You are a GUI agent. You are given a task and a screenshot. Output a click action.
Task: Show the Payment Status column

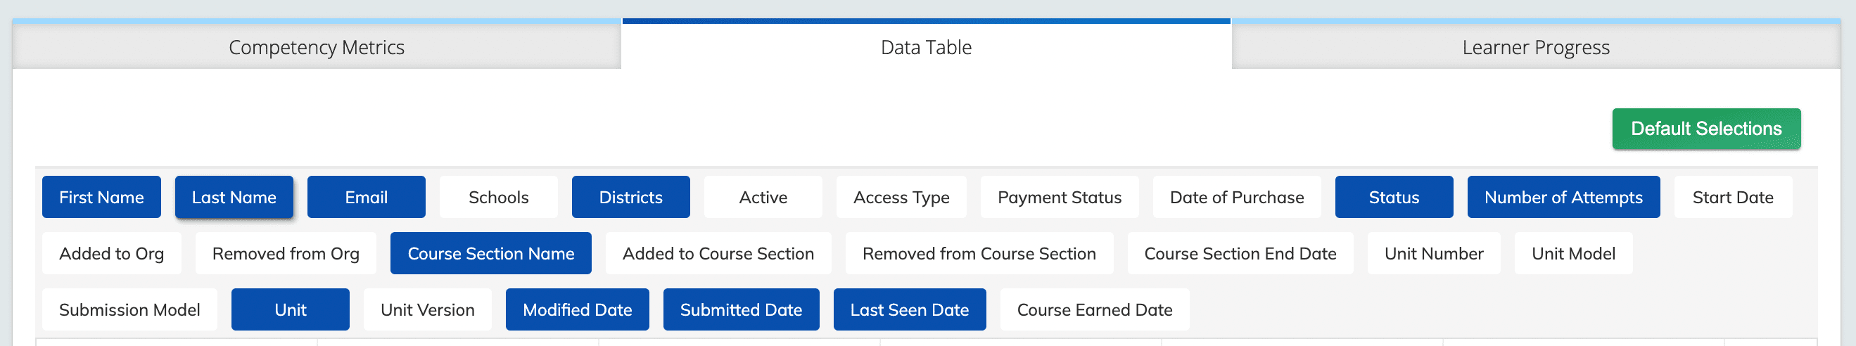click(x=1060, y=197)
